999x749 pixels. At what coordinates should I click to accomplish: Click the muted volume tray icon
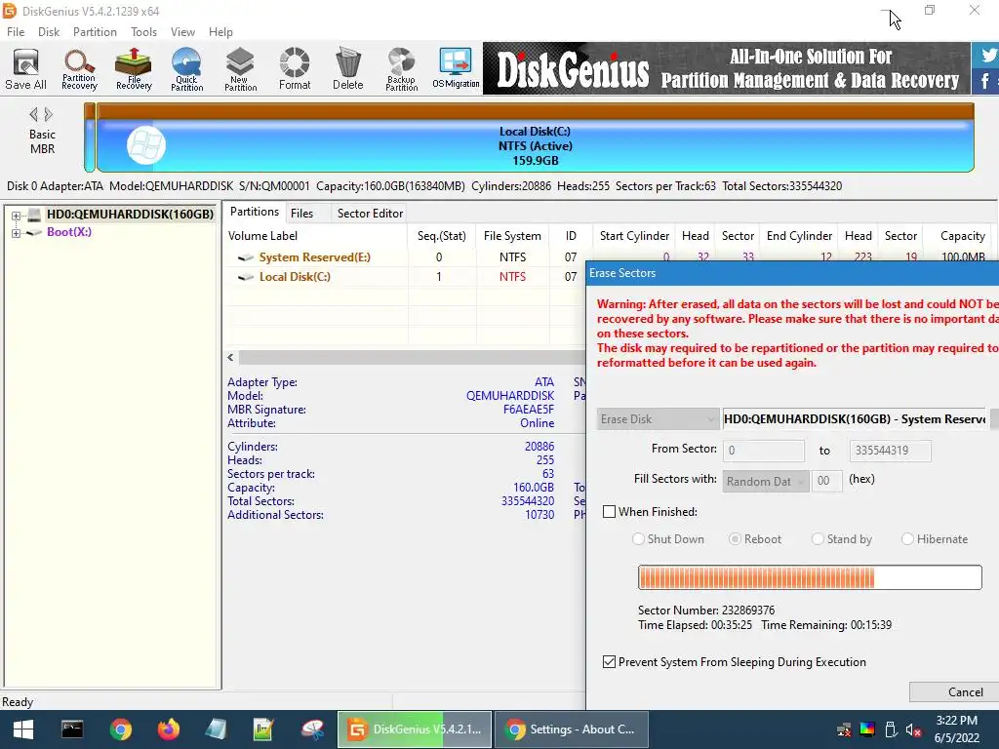913,729
